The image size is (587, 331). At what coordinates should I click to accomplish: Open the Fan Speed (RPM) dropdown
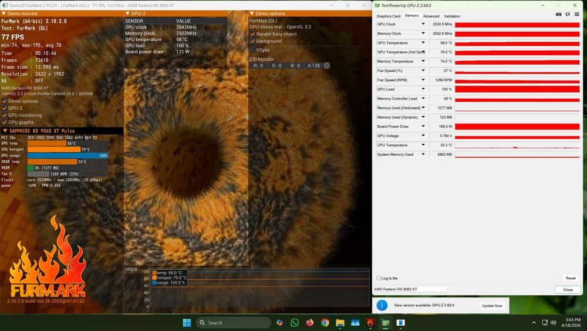click(423, 80)
